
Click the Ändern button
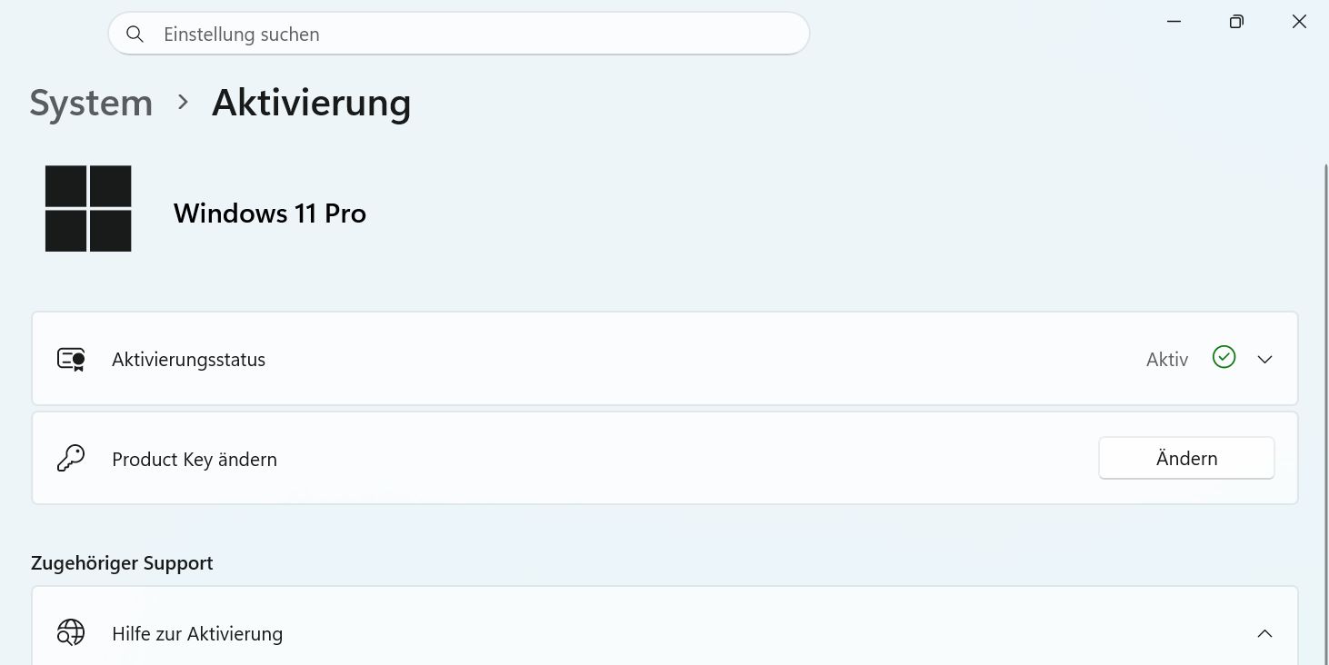click(1186, 458)
